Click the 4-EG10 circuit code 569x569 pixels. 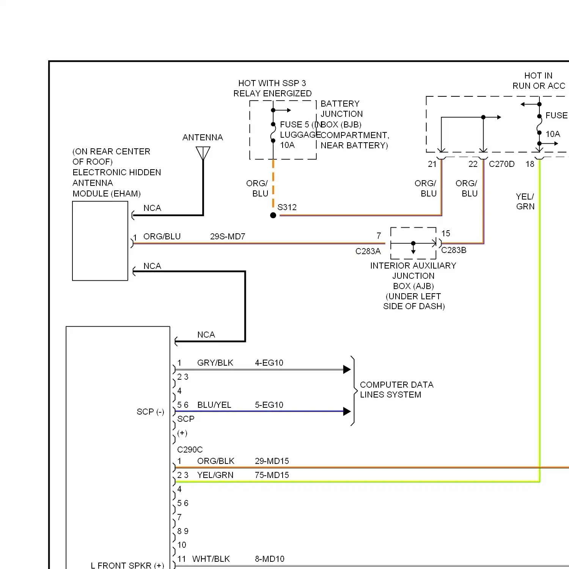pos(269,363)
